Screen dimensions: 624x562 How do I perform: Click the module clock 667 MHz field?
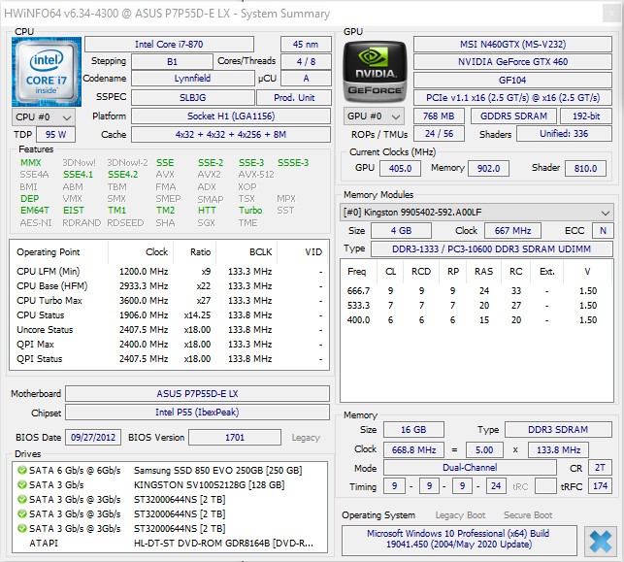coord(513,230)
